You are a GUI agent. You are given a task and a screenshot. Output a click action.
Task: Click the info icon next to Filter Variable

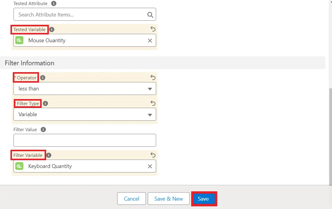[49, 155]
